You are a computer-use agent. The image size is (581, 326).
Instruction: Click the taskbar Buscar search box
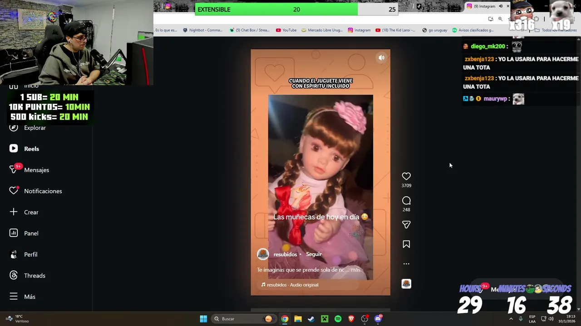click(x=243, y=319)
